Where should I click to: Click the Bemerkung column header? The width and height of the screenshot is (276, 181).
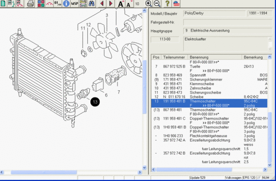(255, 57)
